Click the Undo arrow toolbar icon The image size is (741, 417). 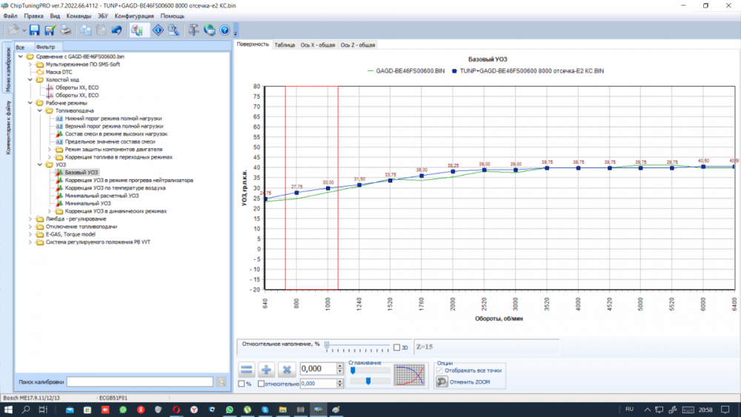(x=116, y=30)
